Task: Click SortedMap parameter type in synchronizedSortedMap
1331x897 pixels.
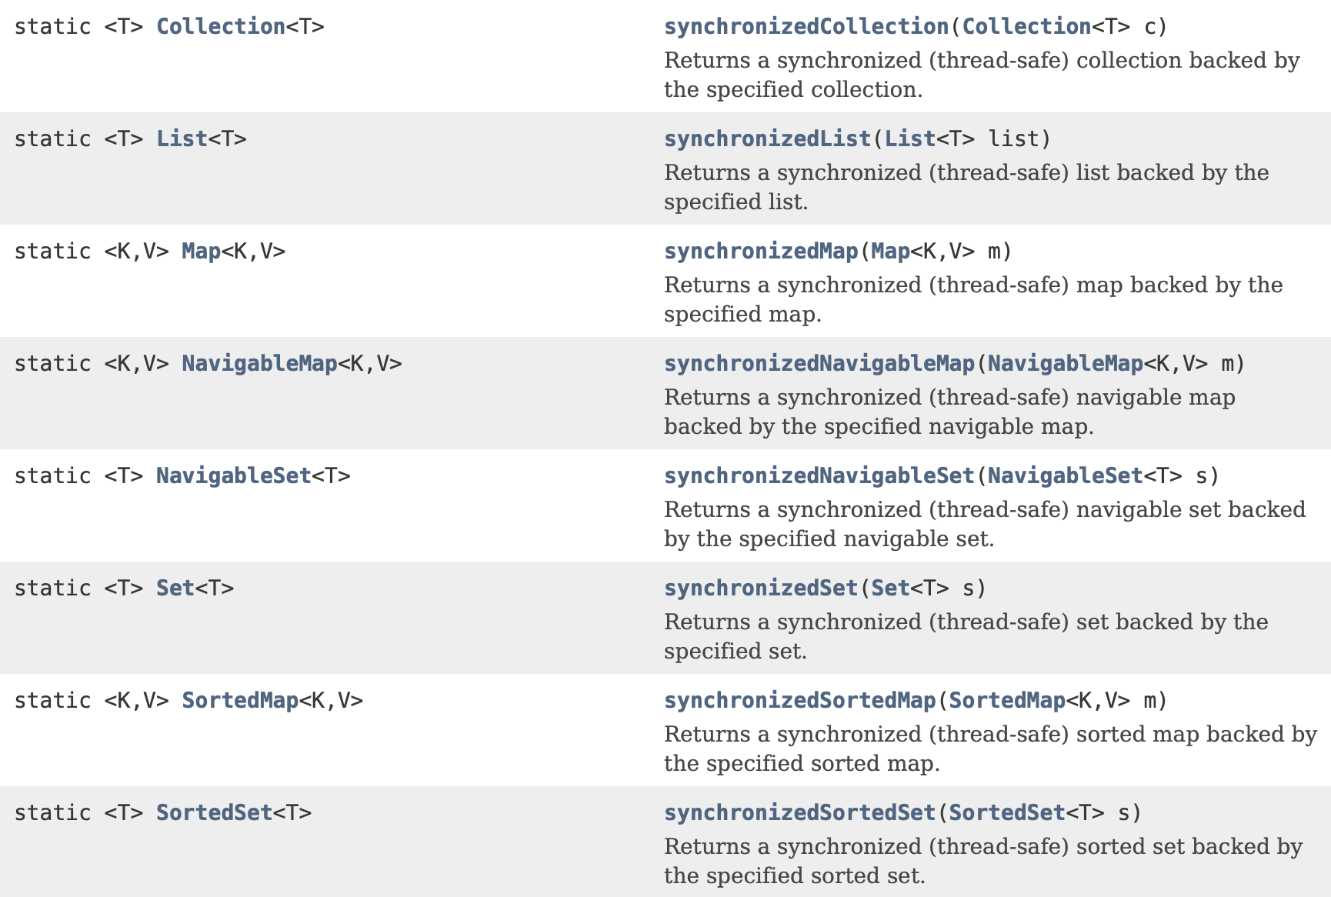Action: point(1006,700)
